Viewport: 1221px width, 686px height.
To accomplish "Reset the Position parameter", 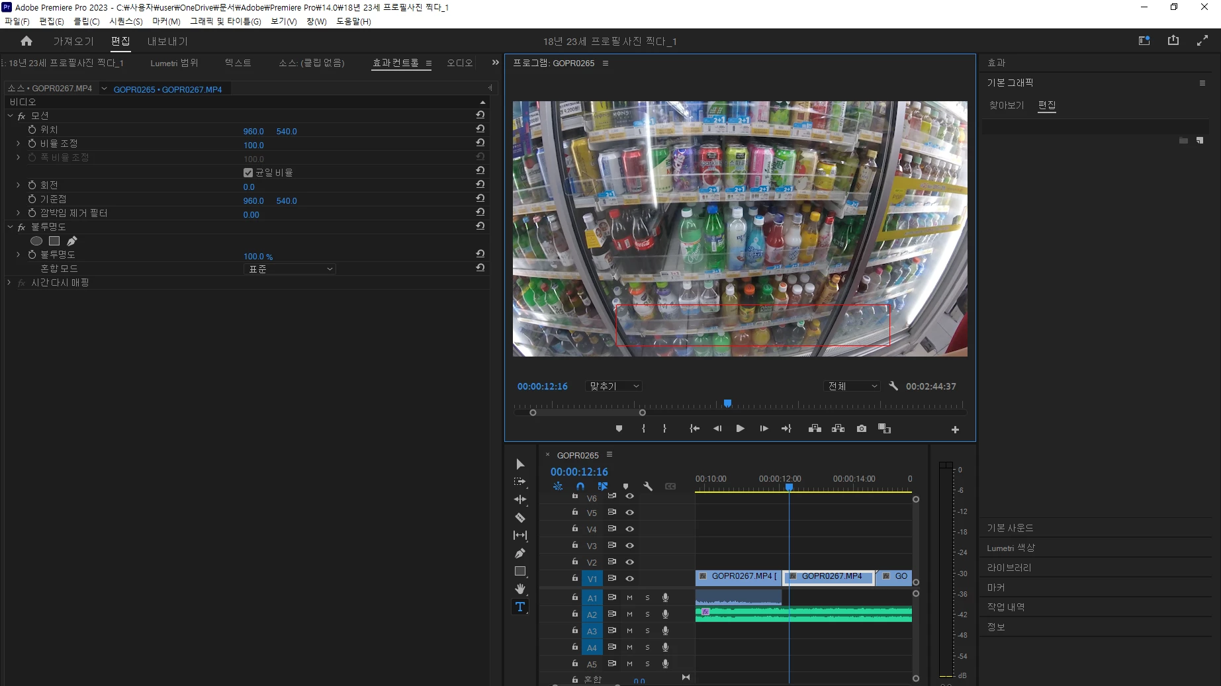I will point(480,129).
